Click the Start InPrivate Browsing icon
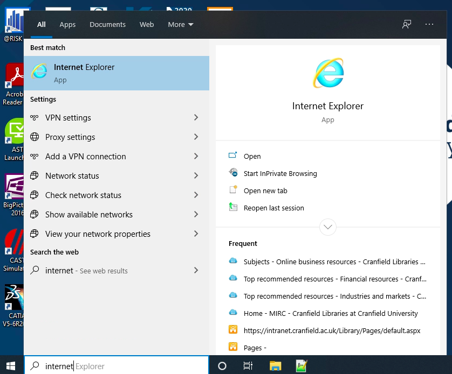The image size is (452, 374). (x=233, y=173)
